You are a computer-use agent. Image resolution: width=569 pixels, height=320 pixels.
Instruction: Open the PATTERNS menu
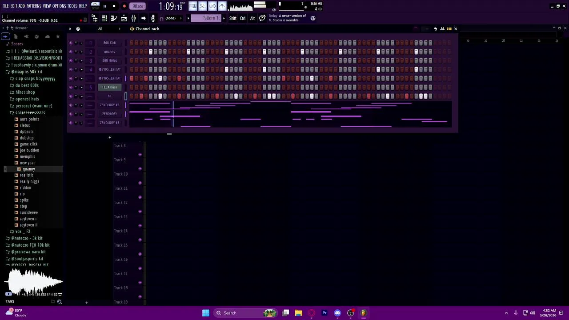point(34,6)
